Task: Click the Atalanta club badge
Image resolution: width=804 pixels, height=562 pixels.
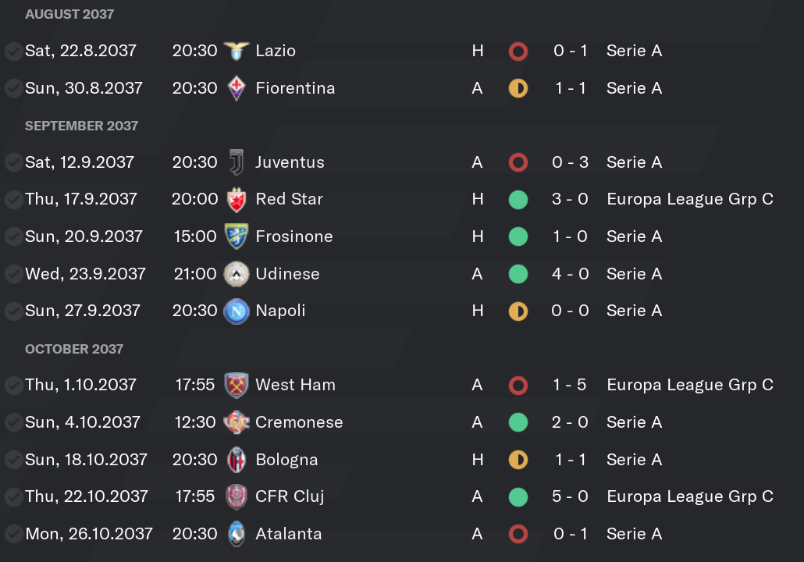Action: click(x=237, y=534)
